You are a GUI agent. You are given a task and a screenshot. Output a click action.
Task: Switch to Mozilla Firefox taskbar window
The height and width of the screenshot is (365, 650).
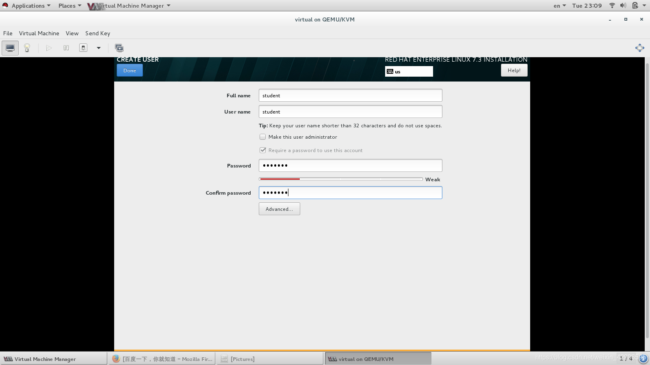[x=162, y=359]
